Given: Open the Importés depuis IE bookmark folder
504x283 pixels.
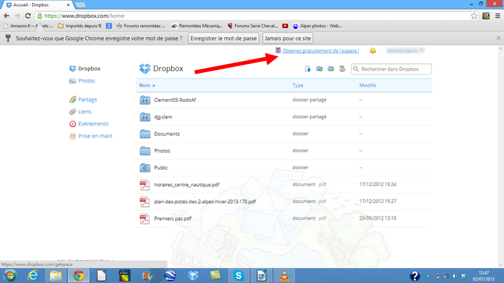Looking at the screenshot, I should click(x=80, y=26).
